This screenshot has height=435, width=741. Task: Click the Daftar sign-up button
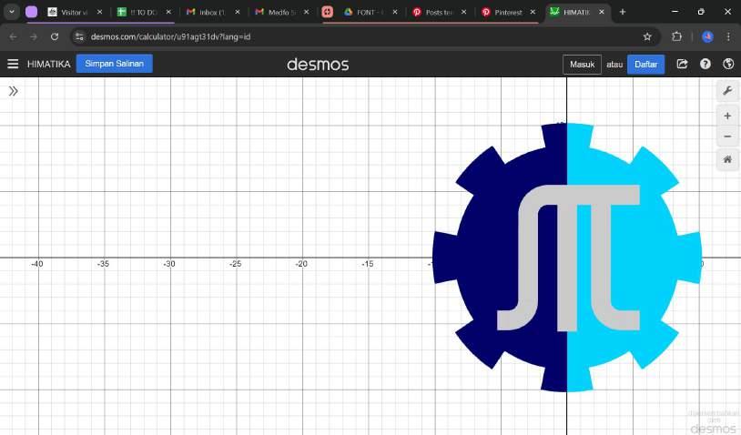[x=645, y=65]
